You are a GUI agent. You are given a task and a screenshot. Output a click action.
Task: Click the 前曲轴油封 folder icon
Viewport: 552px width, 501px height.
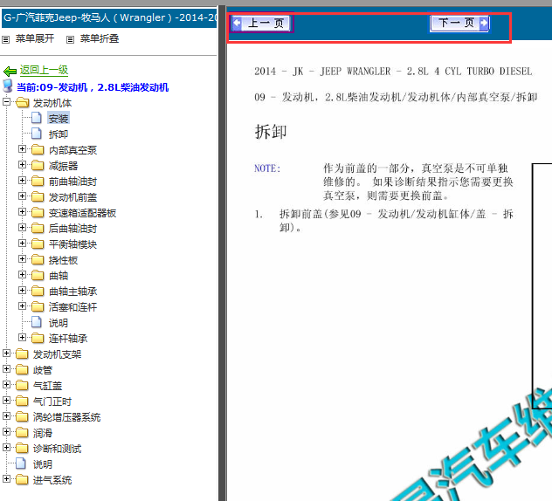tap(38, 182)
